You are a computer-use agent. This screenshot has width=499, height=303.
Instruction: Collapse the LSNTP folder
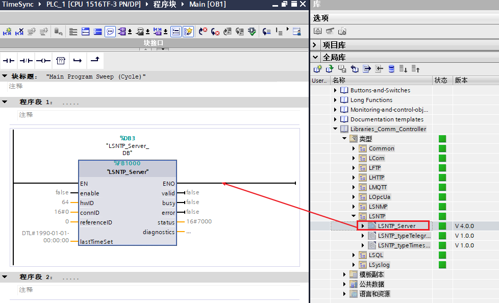(354, 216)
